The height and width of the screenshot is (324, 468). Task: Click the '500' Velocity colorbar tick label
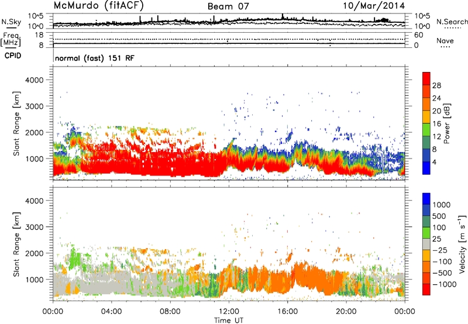439,216
